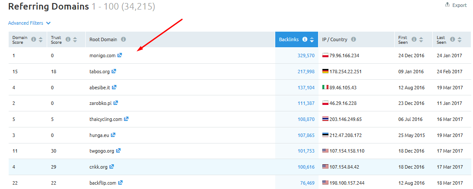
Task: Open 111,387 backlinks for zarobko.pl
Action: coord(306,103)
